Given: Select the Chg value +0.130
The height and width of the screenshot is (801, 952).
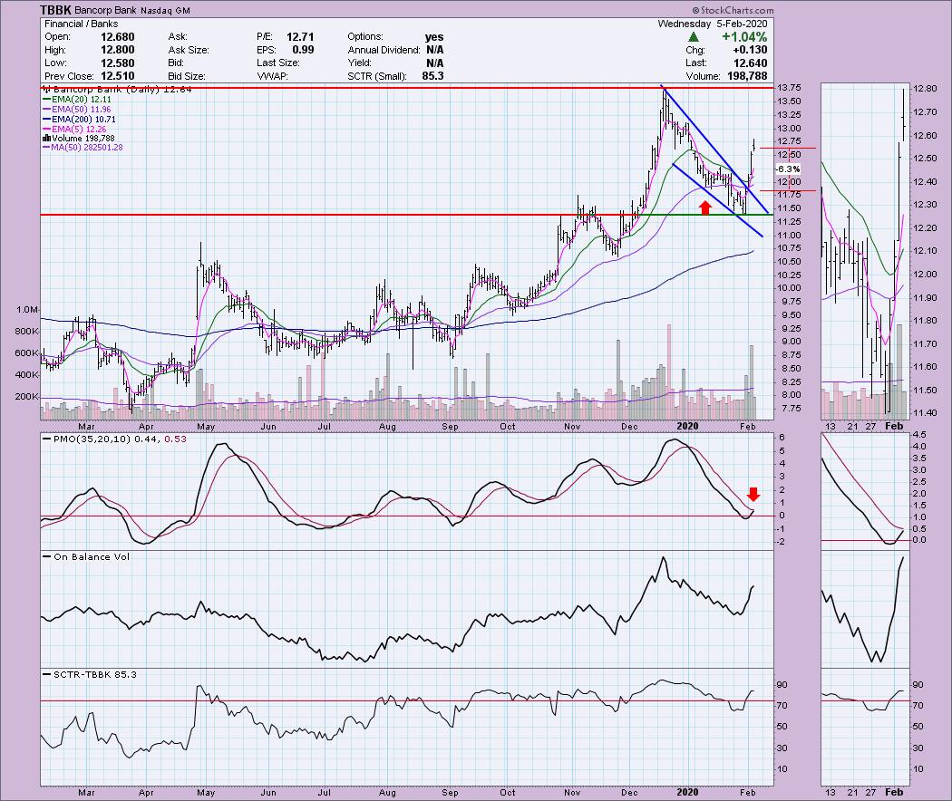Looking at the screenshot, I should pyautogui.click(x=750, y=50).
